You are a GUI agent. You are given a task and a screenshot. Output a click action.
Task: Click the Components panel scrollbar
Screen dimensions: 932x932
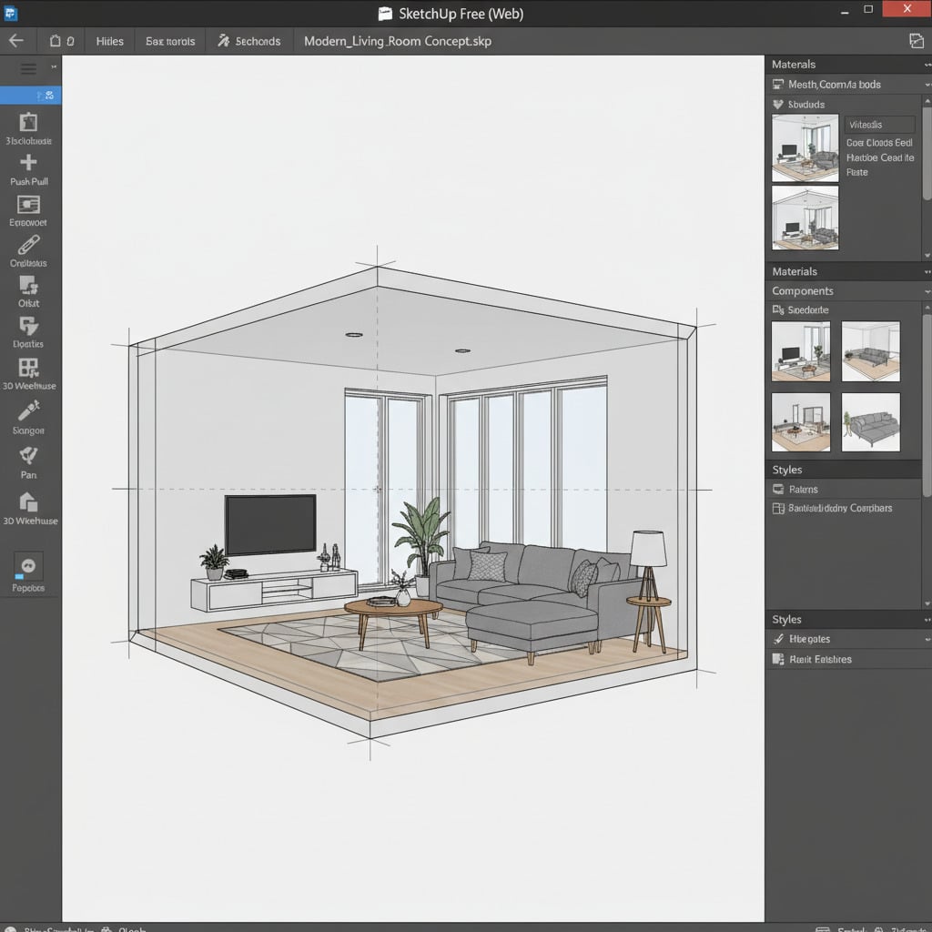[927, 382]
